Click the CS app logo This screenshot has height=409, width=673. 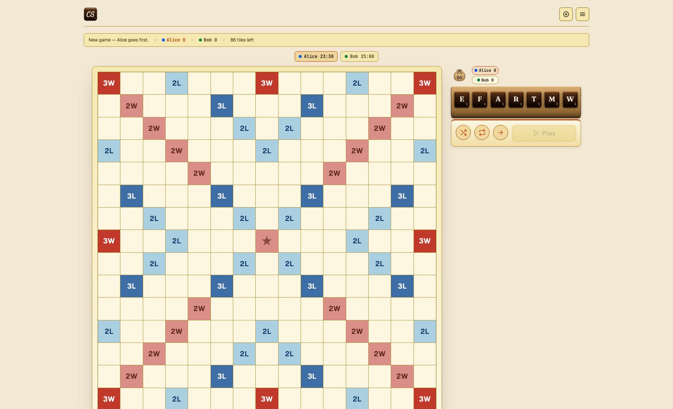pos(90,14)
